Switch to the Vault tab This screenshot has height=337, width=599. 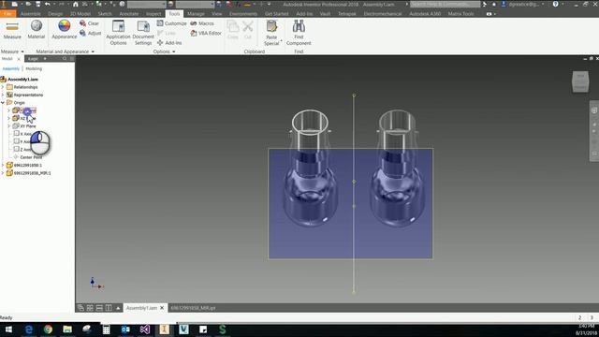(x=325, y=14)
